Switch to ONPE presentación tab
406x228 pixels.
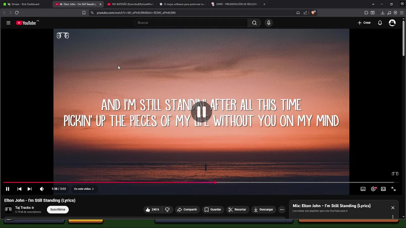(234, 4)
